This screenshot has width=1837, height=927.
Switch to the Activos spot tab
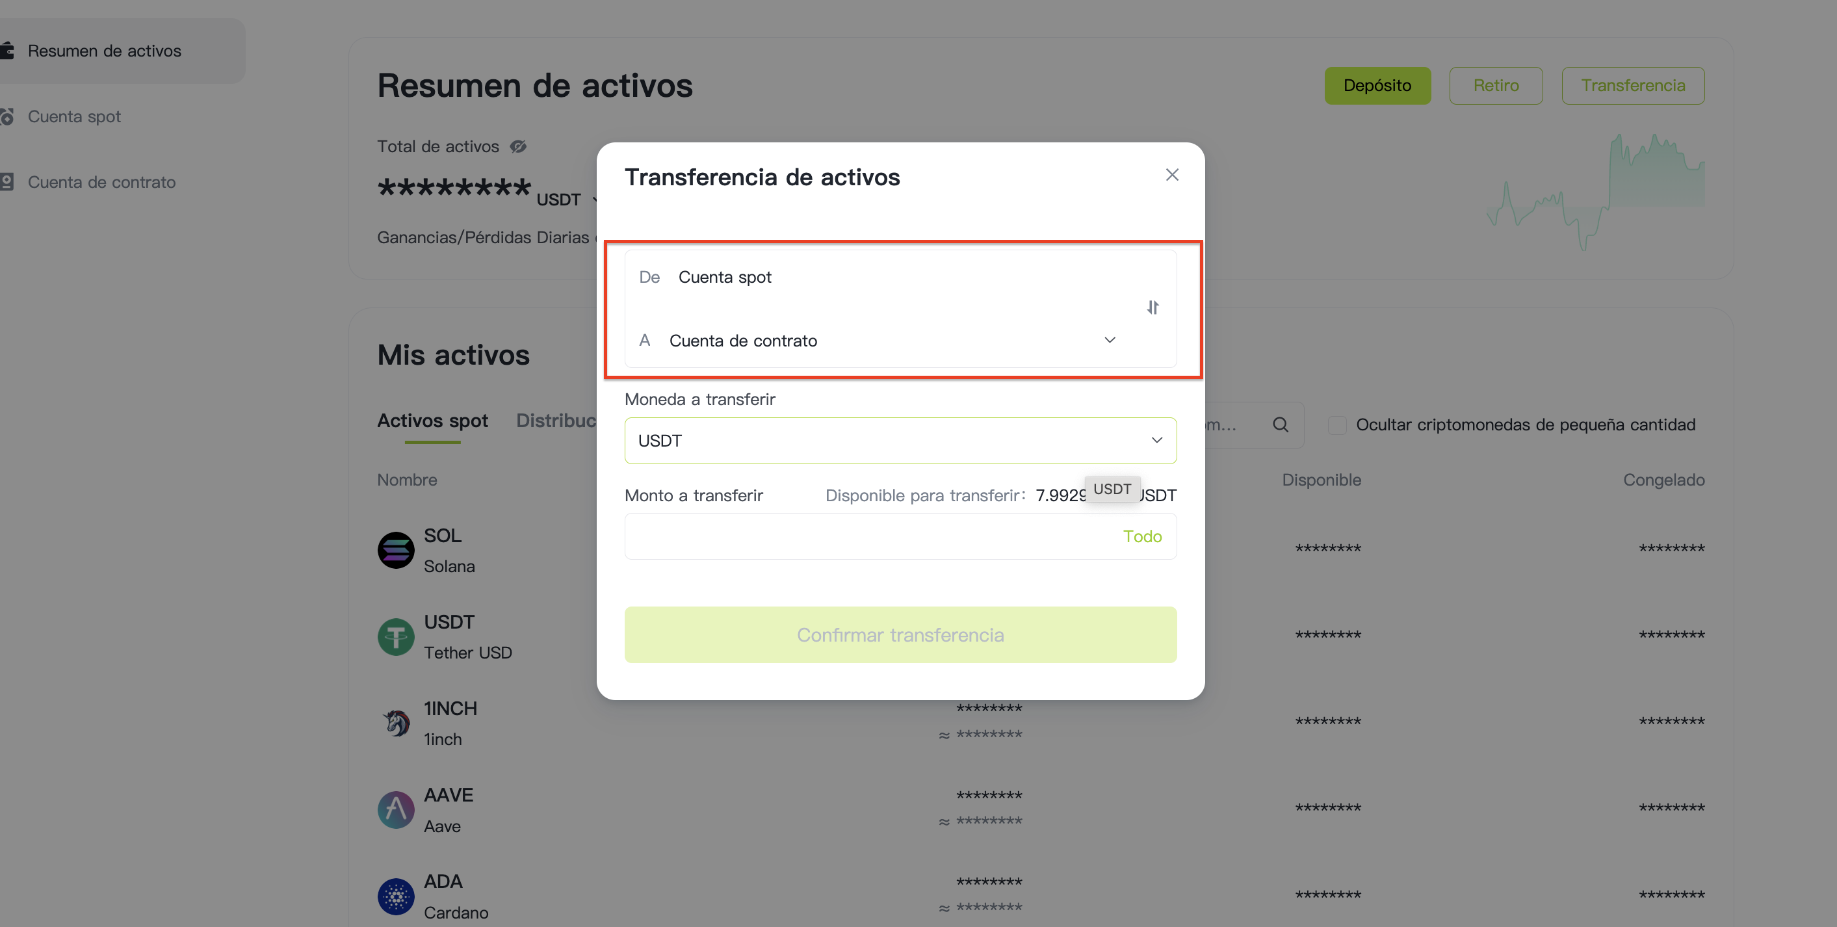[x=432, y=421]
